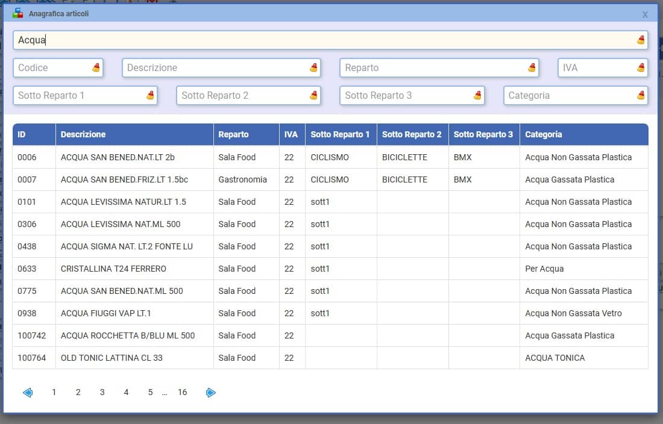Click into the Descrizione filter input
Viewport: 663px width, 424px height.
pos(214,67)
